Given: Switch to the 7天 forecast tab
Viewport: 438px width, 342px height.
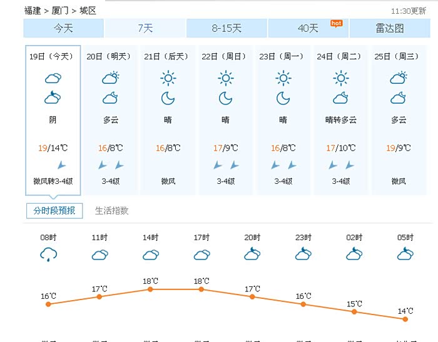Looking at the screenshot, I should click(145, 28).
